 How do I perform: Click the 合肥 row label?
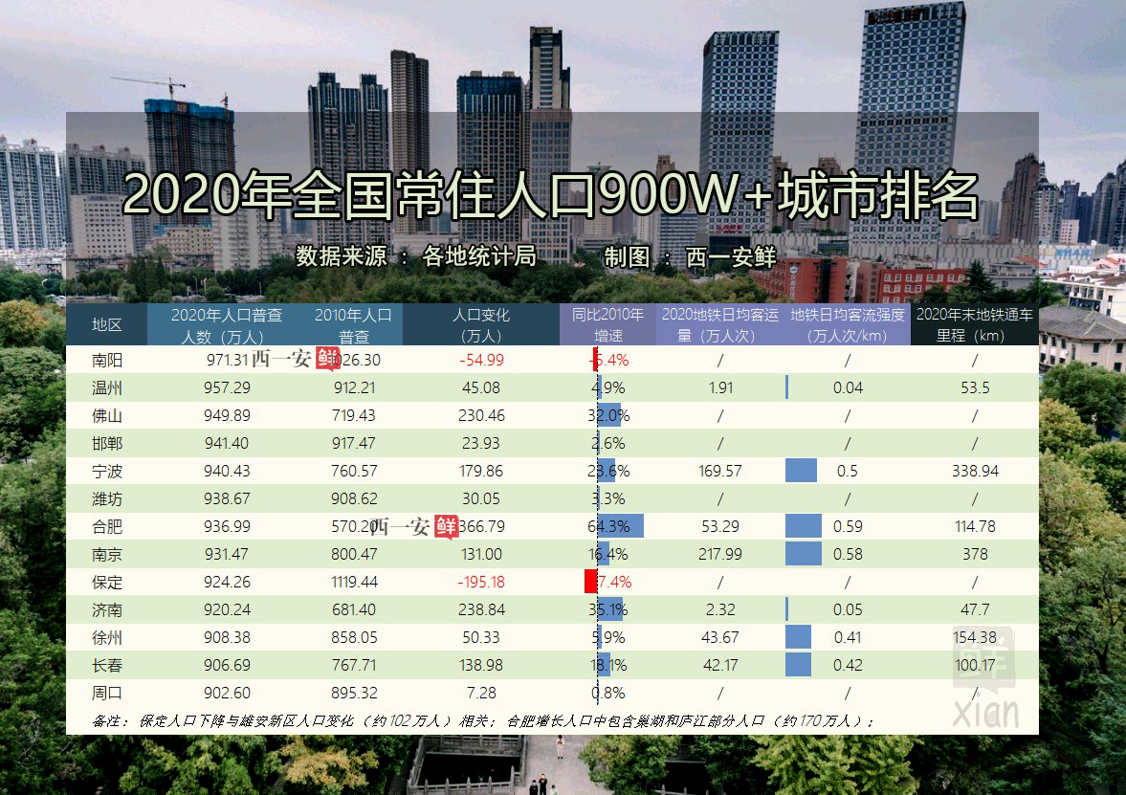tap(107, 526)
